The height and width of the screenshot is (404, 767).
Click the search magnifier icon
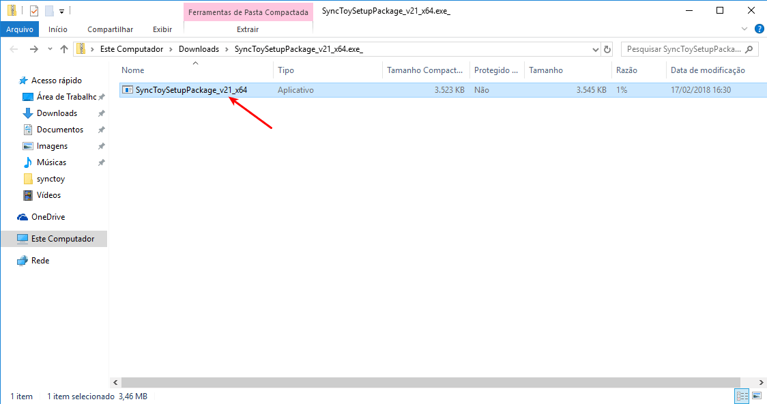(x=749, y=49)
